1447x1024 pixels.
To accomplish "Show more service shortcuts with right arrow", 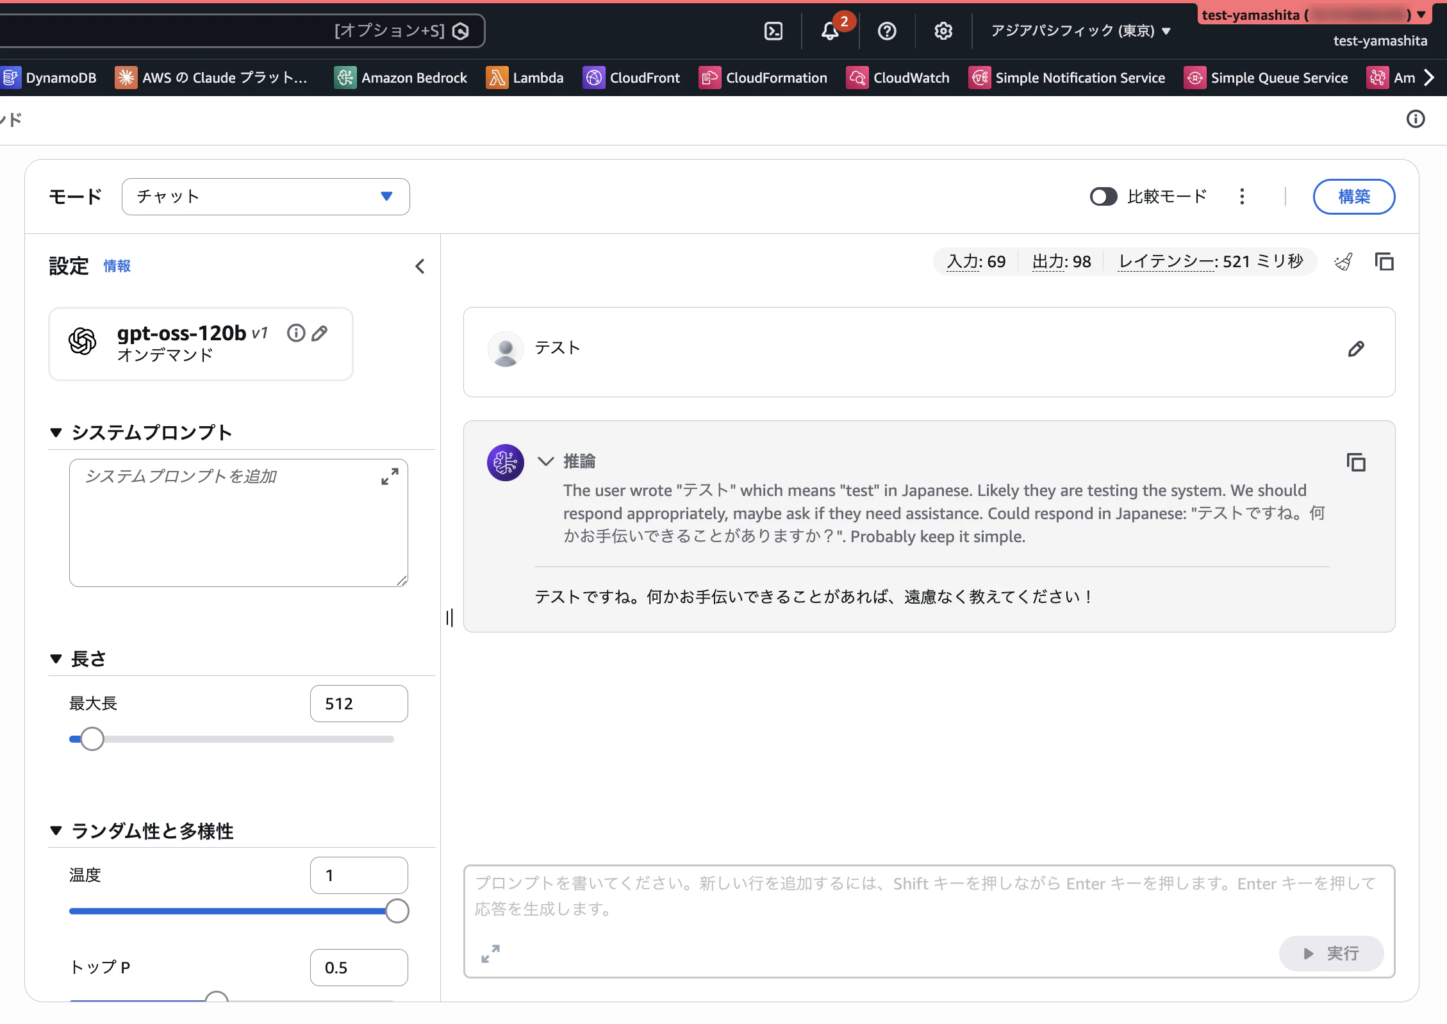I will tap(1428, 78).
